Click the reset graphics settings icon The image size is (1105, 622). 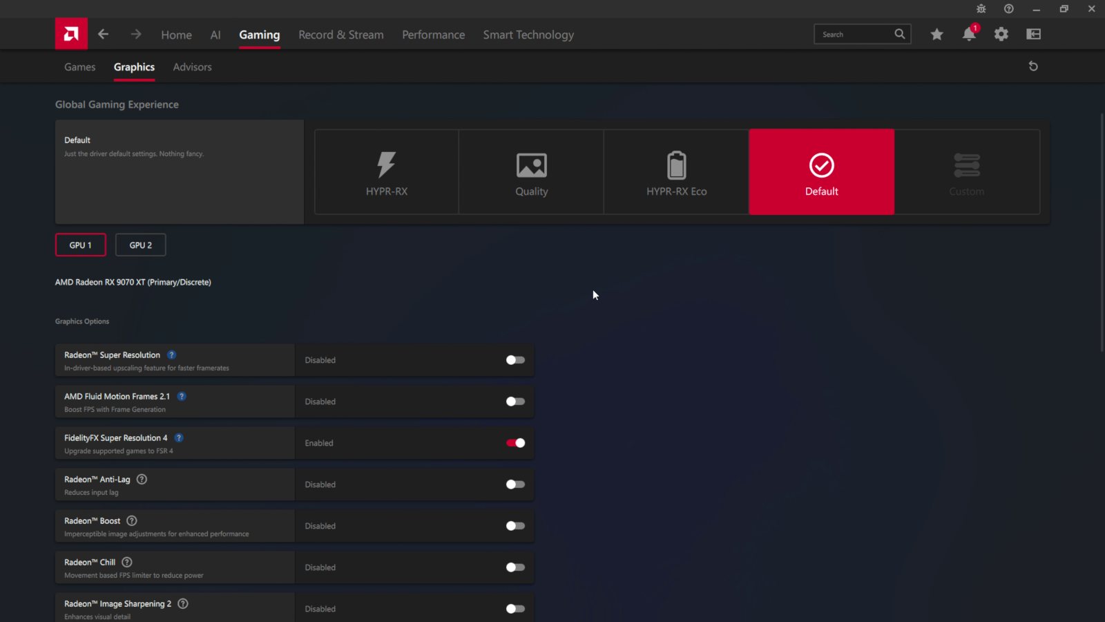click(1033, 66)
